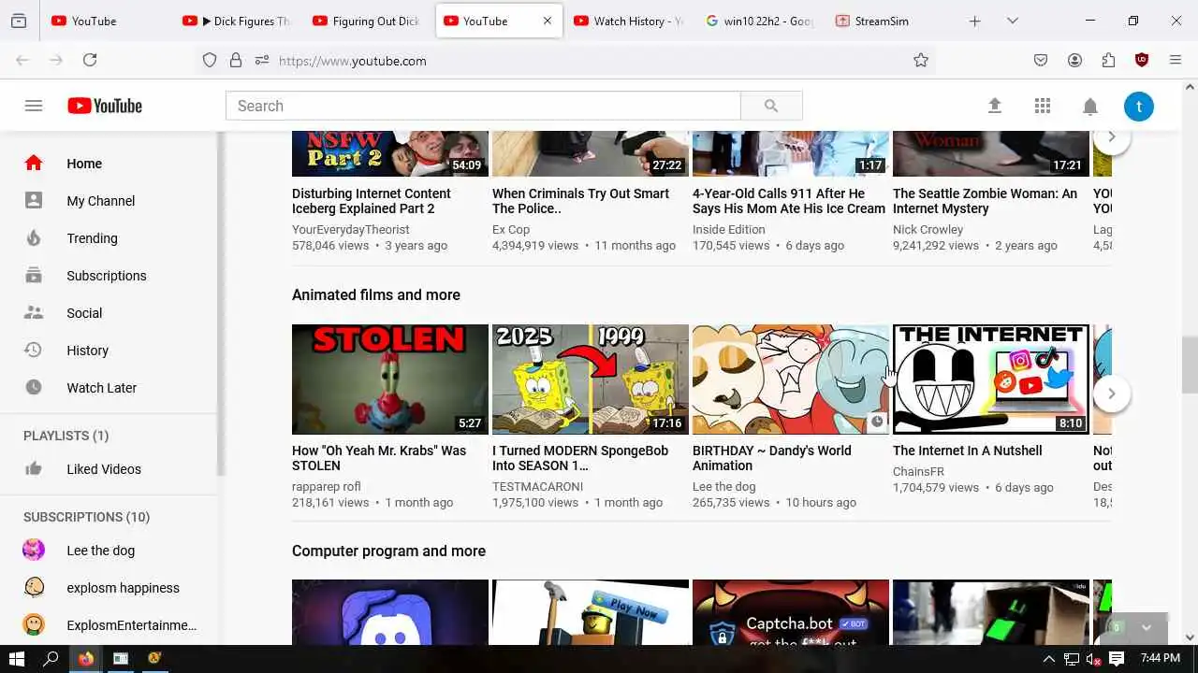Viewport: 1198px width, 673px height.
Task: Close the active YouTube tab
Action: pos(548,21)
